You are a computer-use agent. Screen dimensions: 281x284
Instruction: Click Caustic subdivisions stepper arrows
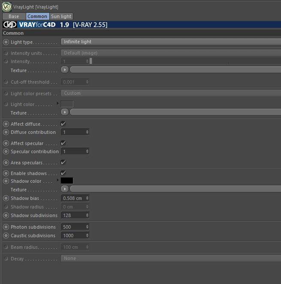coord(87,236)
